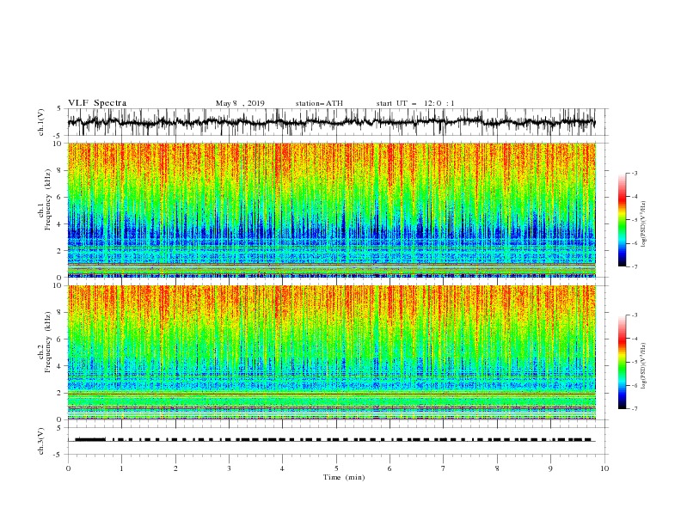Click the 2 kHz tick on ch.2 axis

tap(60, 393)
